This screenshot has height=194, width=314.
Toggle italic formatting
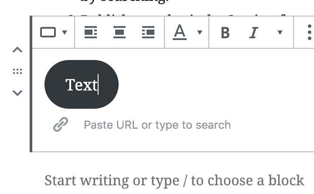254,33
